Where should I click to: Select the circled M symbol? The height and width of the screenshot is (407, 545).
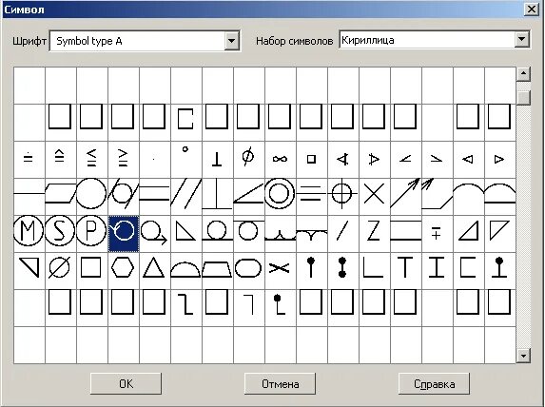point(29,231)
